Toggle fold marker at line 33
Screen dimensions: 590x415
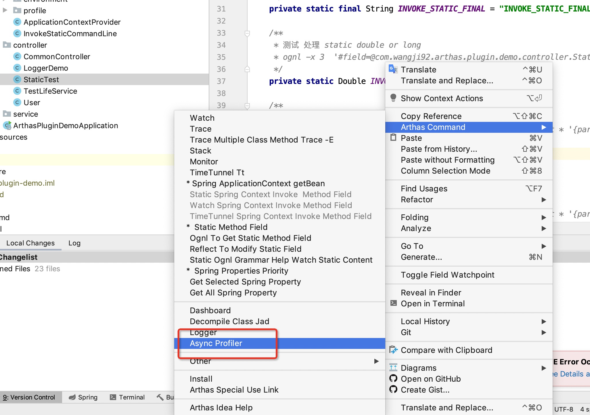(x=247, y=33)
